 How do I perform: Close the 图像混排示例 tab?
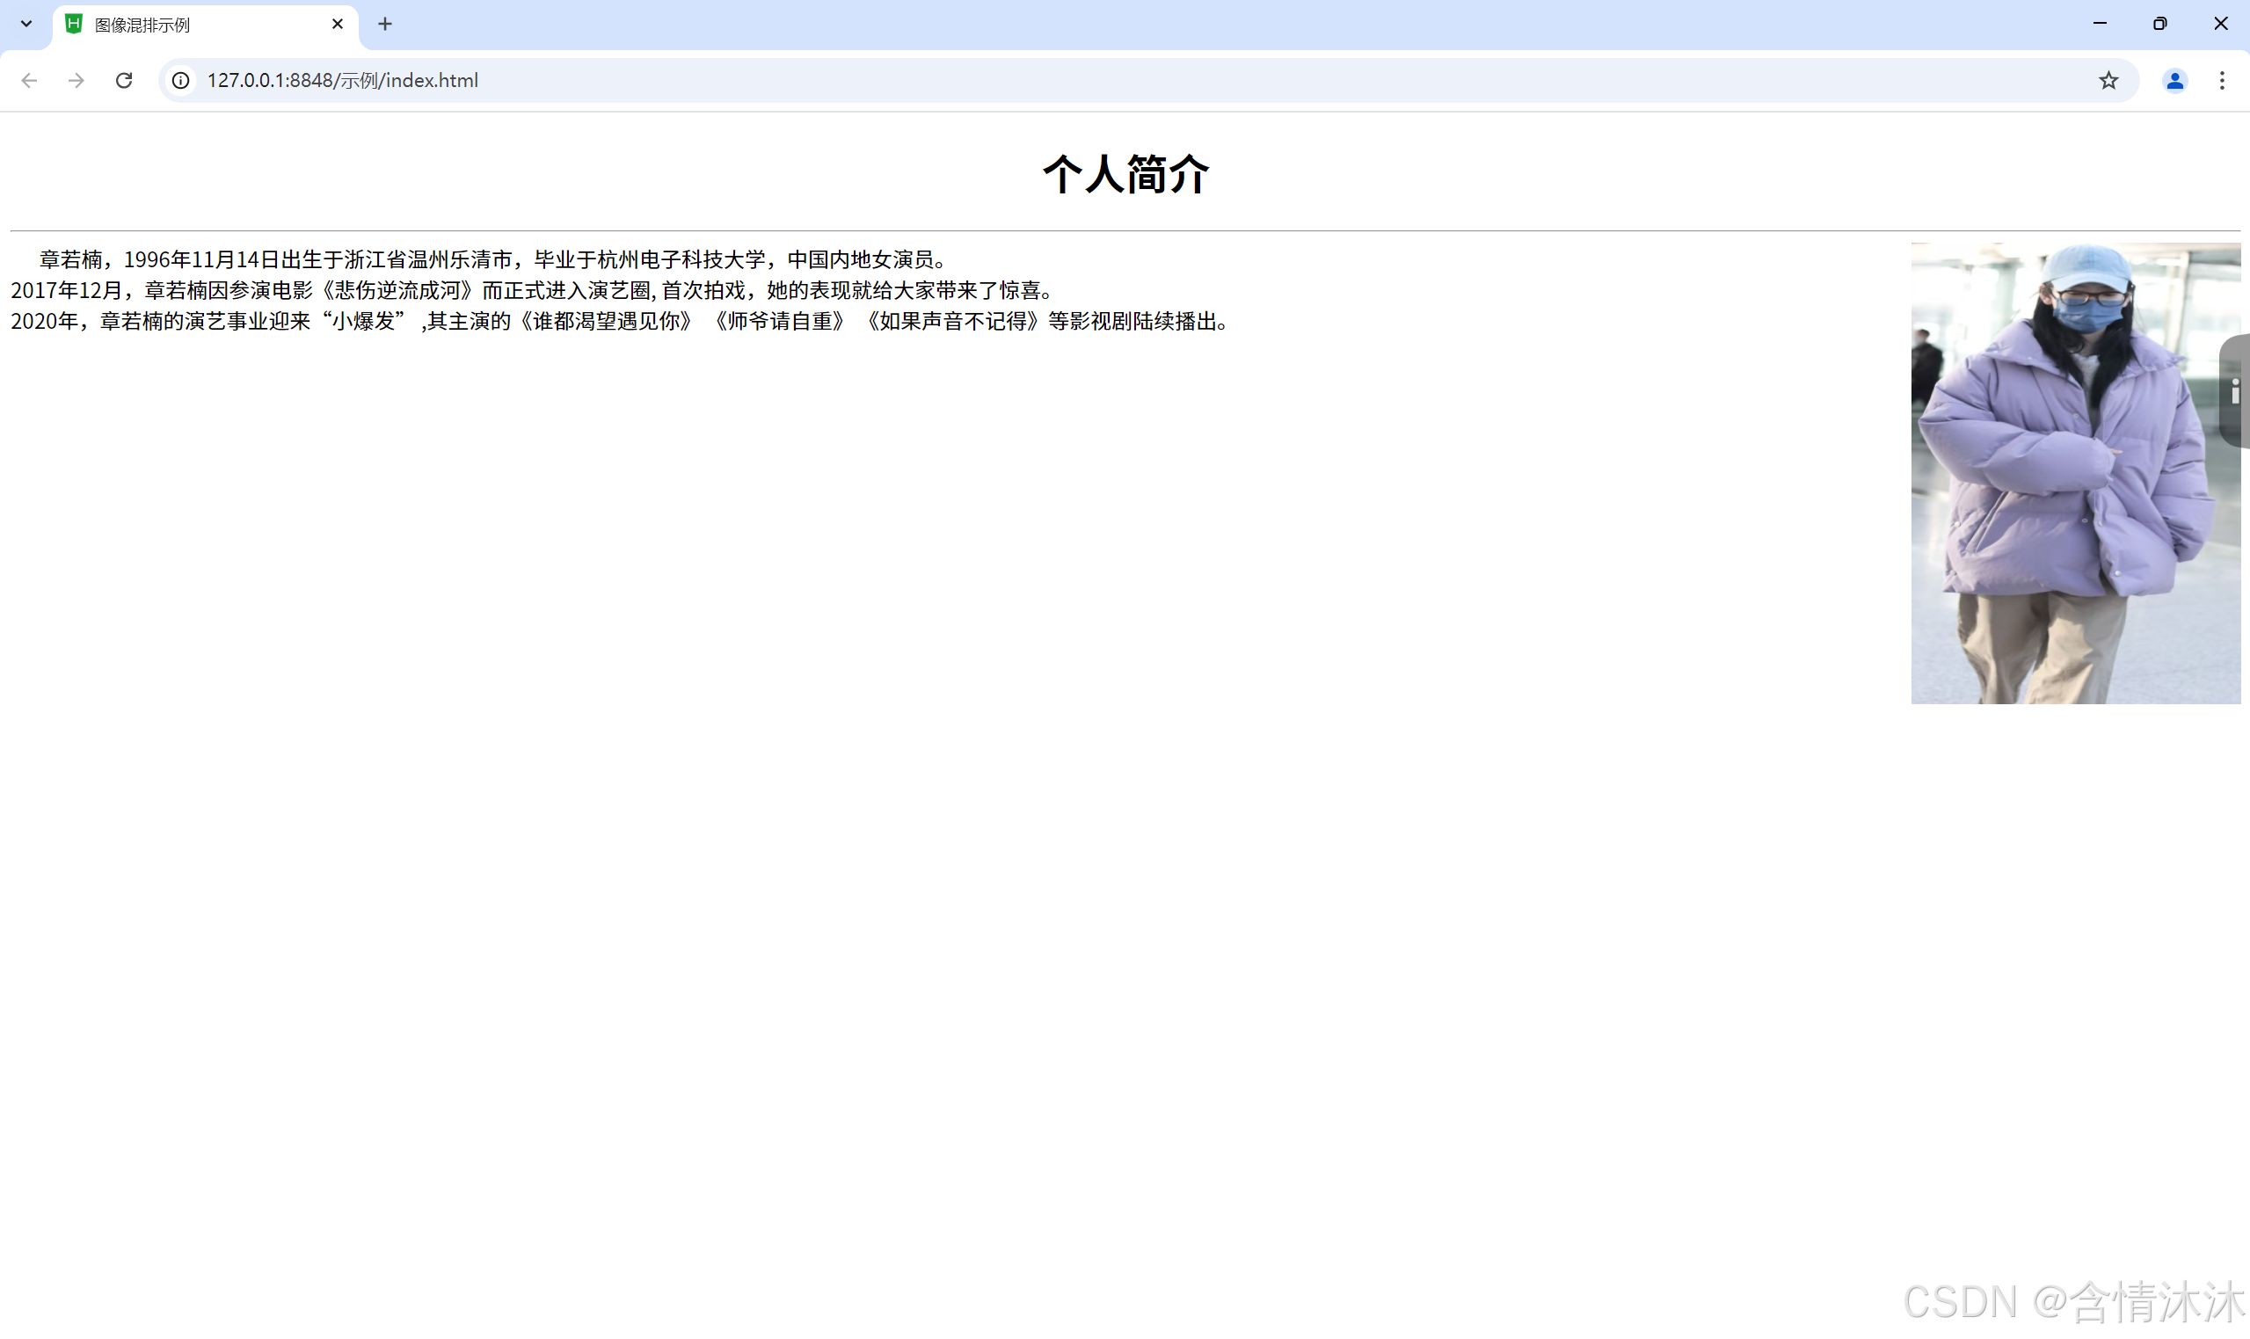[x=338, y=25]
